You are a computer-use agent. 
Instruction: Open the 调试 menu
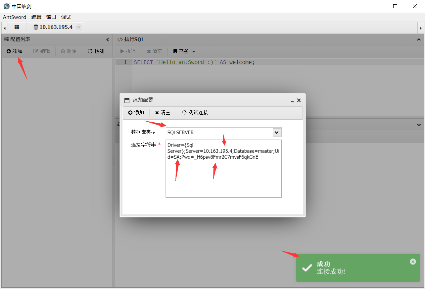pyautogui.click(x=66, y=17)
